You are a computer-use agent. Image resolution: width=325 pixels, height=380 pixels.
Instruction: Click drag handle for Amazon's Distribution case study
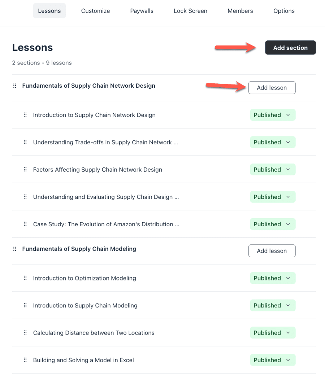(25, 224)
